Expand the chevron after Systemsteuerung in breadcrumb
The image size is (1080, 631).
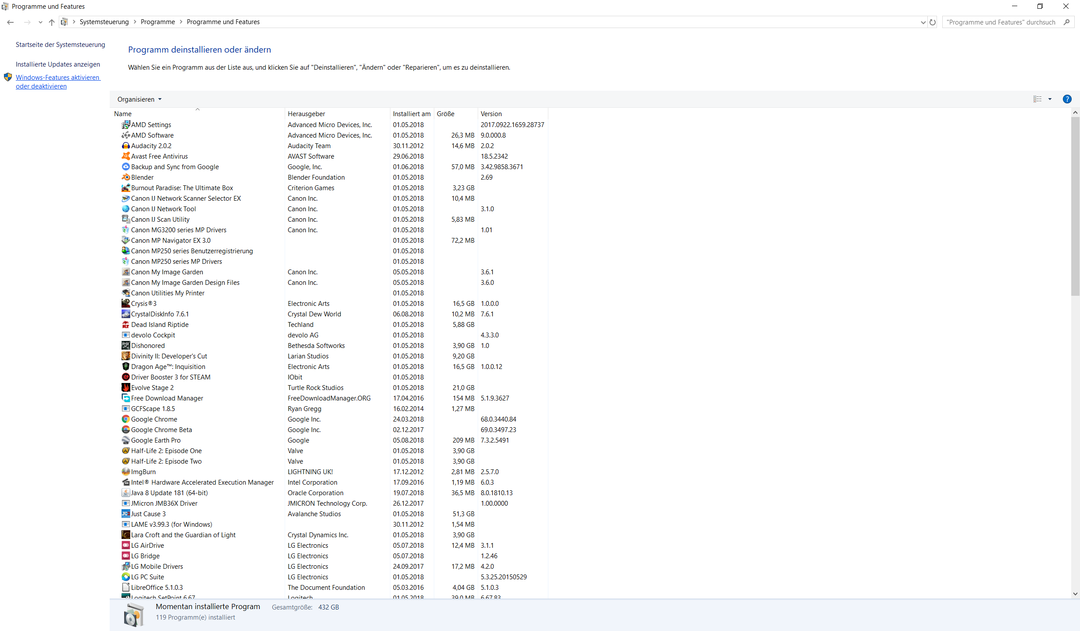pyautogui.click(x=135, y=22)
